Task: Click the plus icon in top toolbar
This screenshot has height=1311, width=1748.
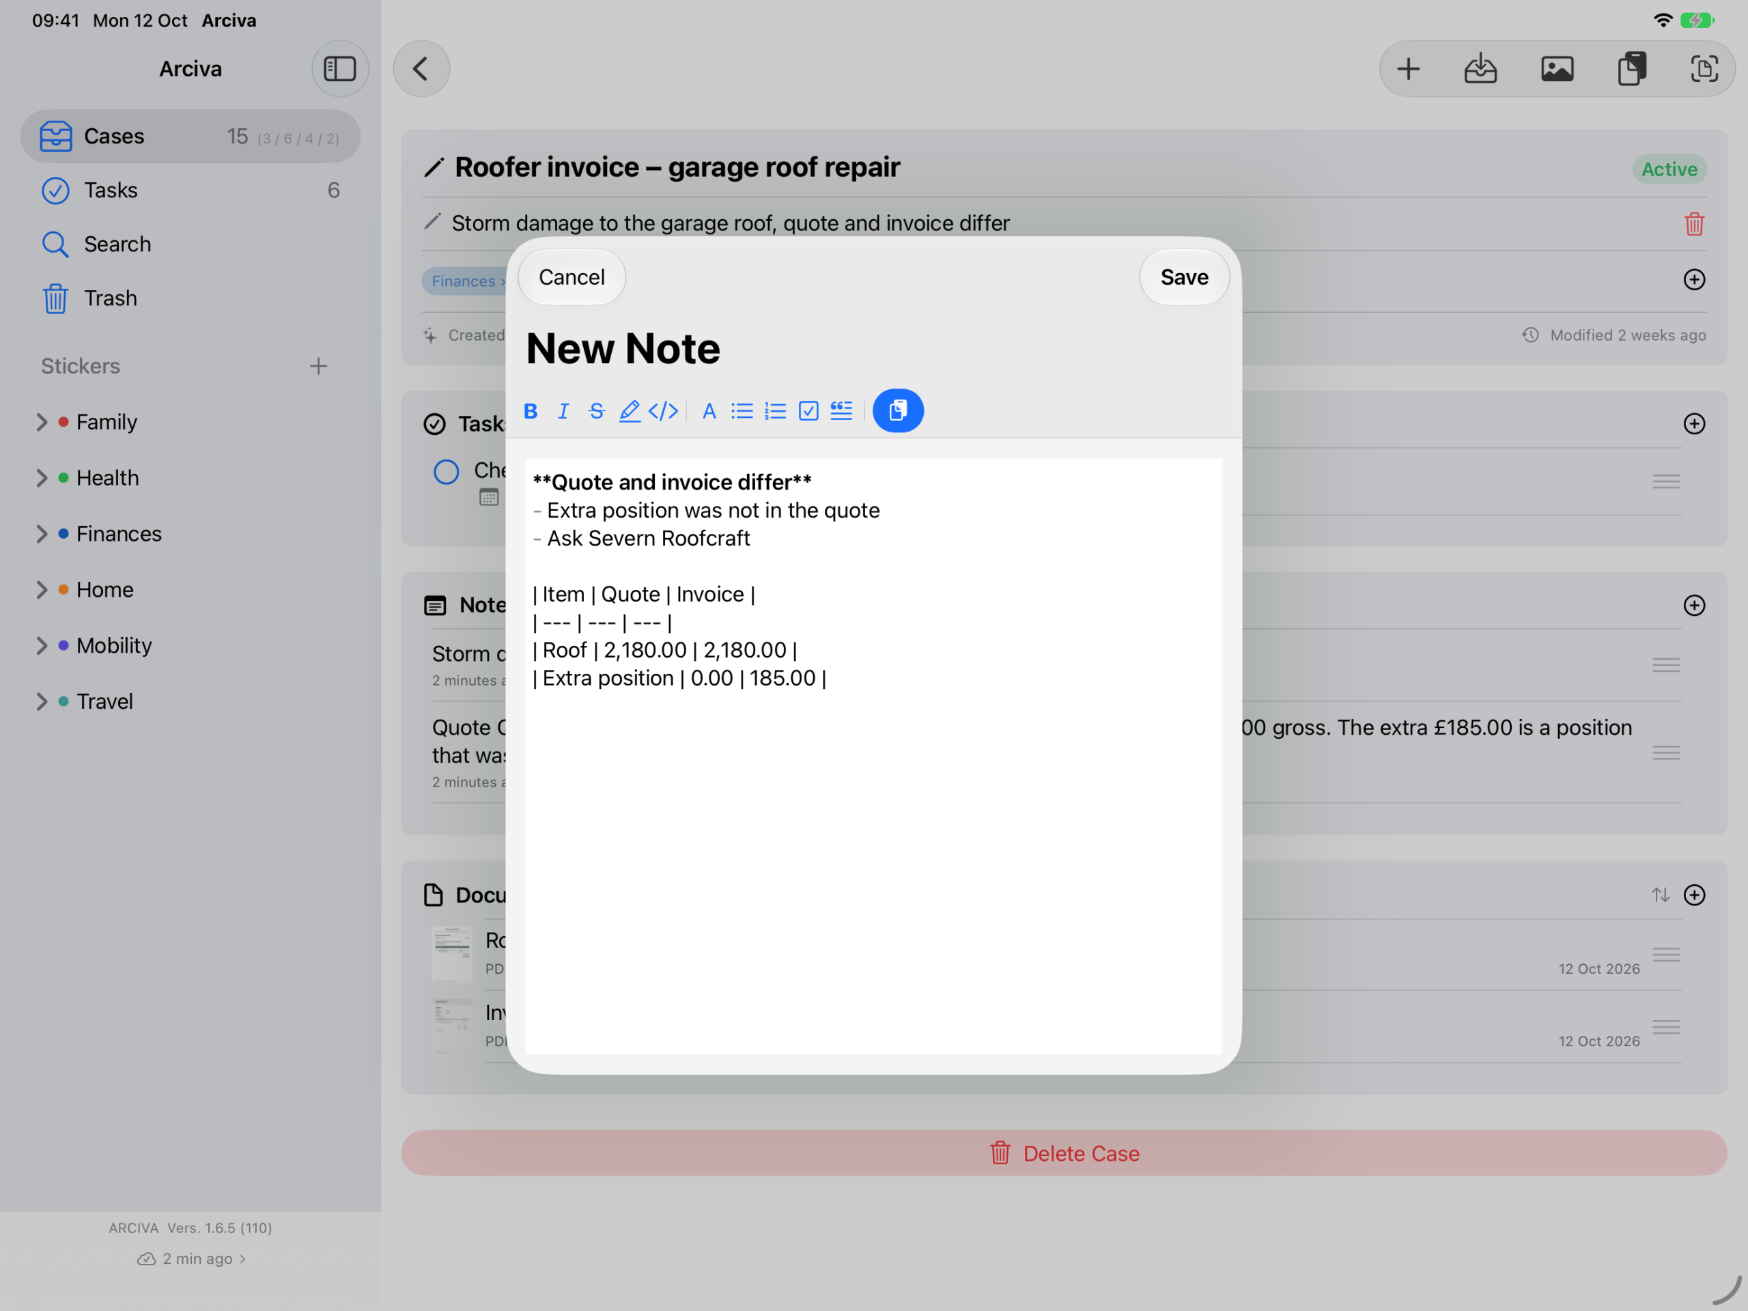Action: pyautogui.click(x=1408, y=69)
